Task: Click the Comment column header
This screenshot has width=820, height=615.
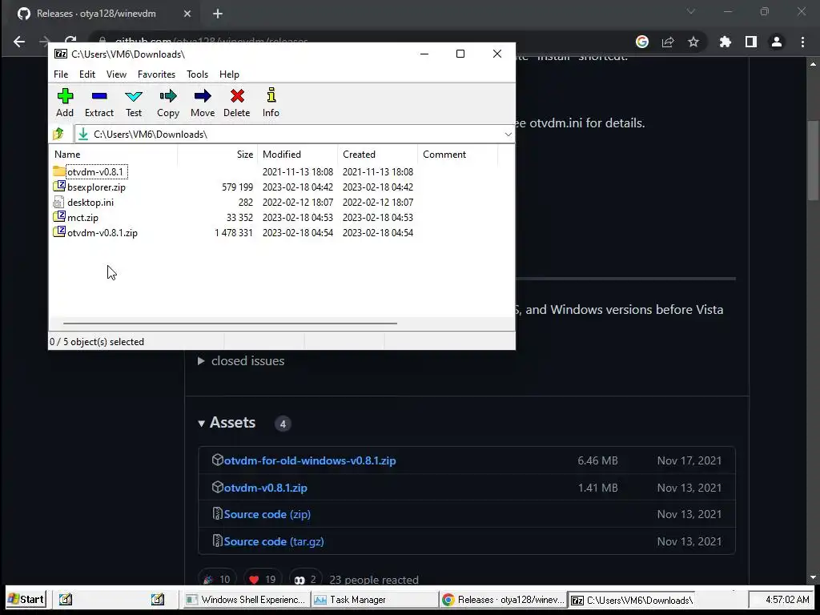Action: coord(457,155)
